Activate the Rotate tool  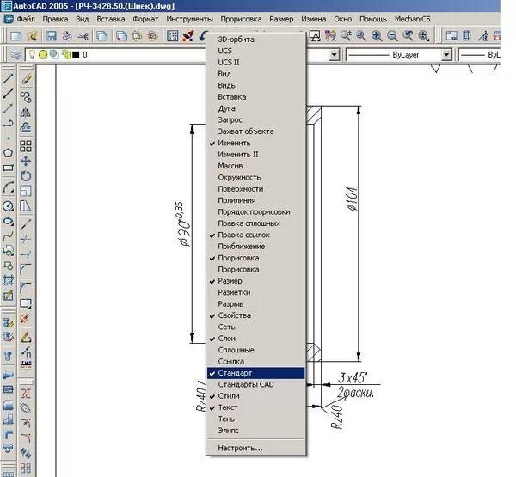[x=26, y=176]
